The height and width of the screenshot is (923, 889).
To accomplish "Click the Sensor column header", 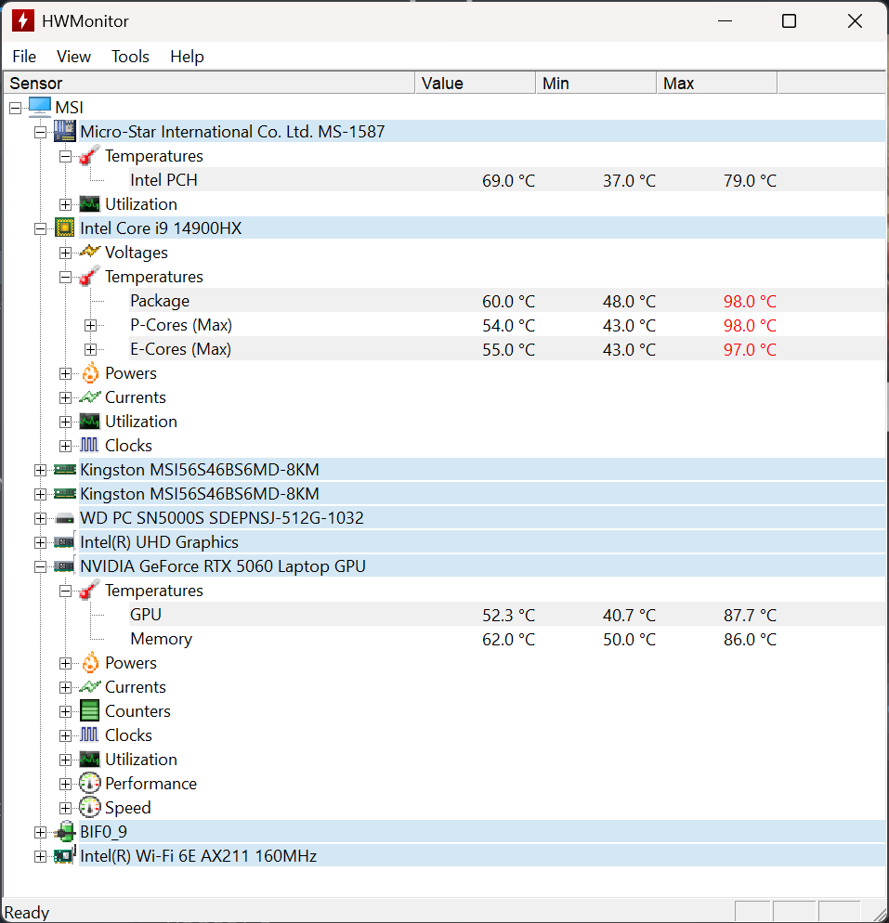I will tap(209, 83).
